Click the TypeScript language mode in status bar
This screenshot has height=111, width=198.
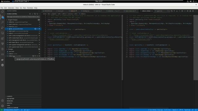point(187,110)
